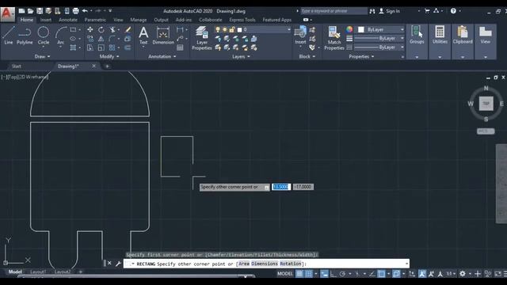Screen dimensions: 507x285
Task: Open Layer Properties manager
Action: [202, 38]
